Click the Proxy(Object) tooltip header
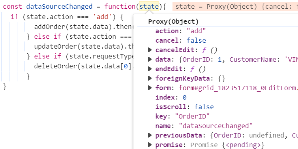Viewport: 298px width, 149px height. click(x=173, y=21)
